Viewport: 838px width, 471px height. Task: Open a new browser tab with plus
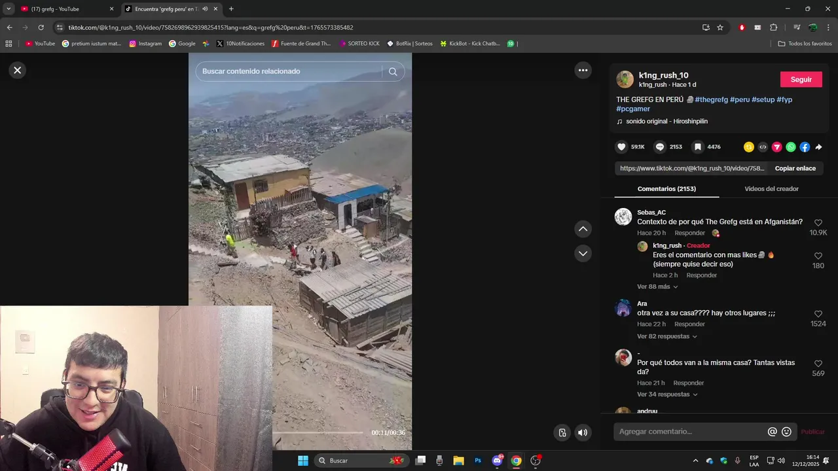coord(231,9)
